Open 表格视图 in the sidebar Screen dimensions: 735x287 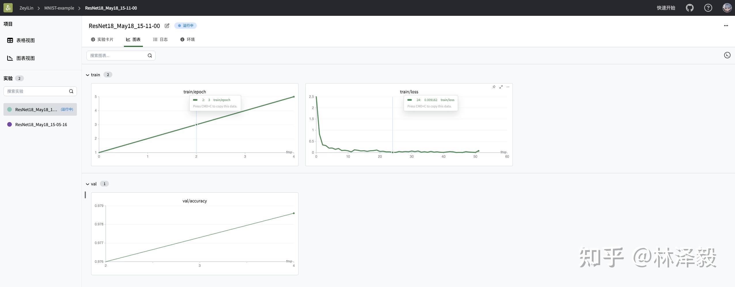[25, 40]
